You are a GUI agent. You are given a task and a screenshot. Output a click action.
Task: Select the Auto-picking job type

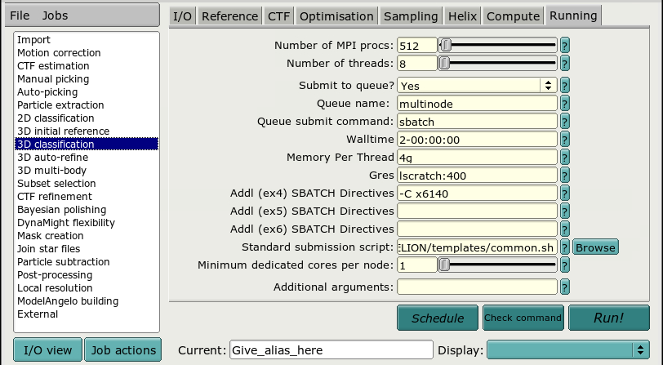tap(87, 92)
